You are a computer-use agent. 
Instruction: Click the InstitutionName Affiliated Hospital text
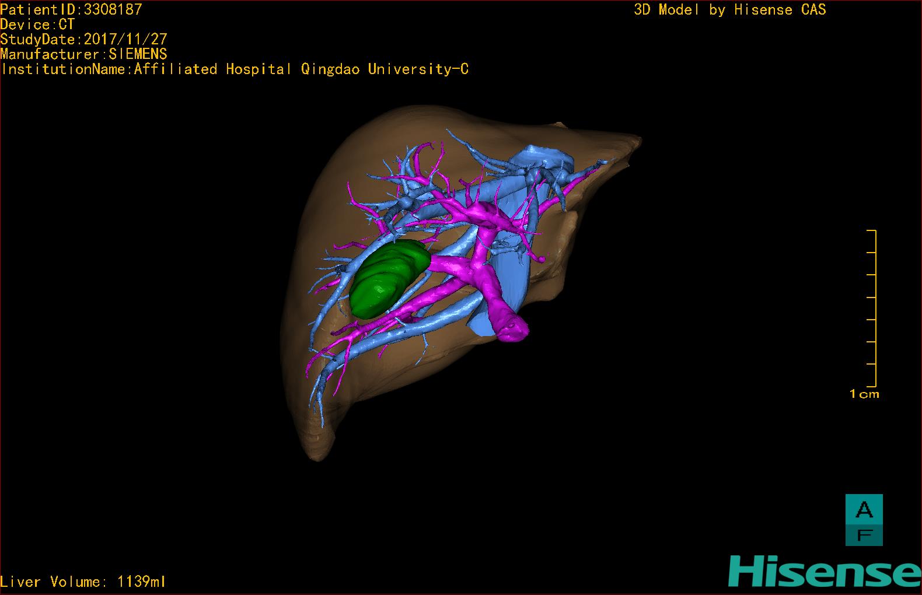pyautogui.click(x=235, y=69)
